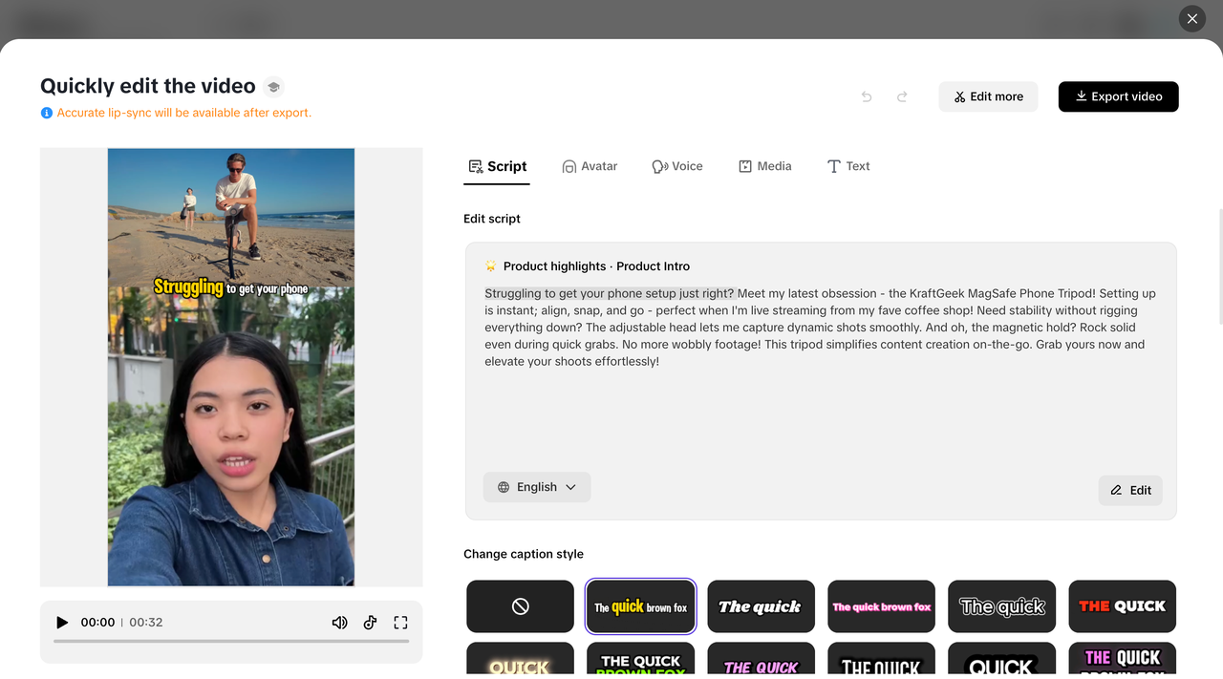Switch to the Avatar tab
1223x679 pixels.
590,165
